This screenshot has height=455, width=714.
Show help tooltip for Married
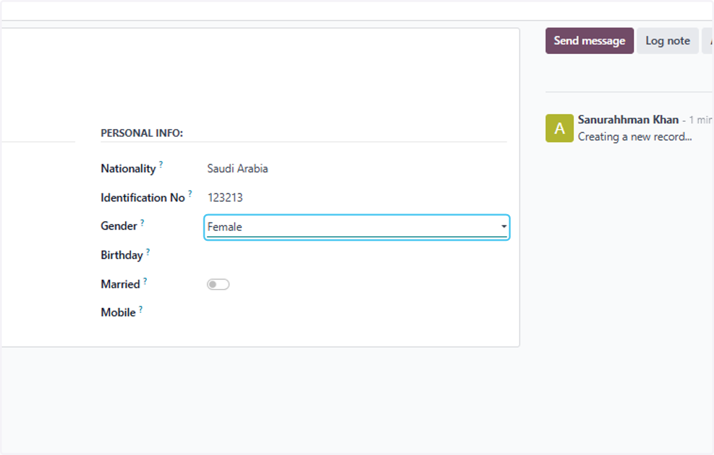145,281
